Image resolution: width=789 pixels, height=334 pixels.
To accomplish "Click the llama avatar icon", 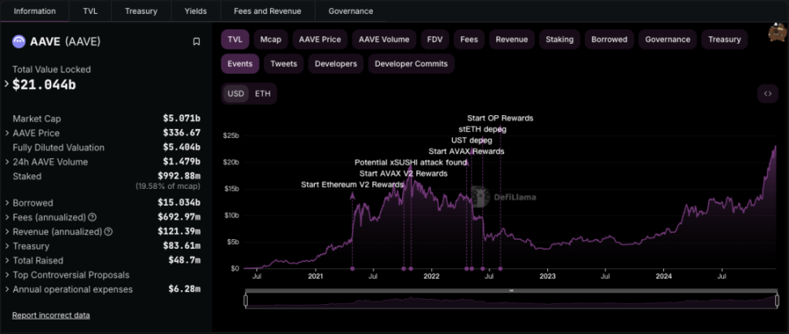I will point(777,34).
